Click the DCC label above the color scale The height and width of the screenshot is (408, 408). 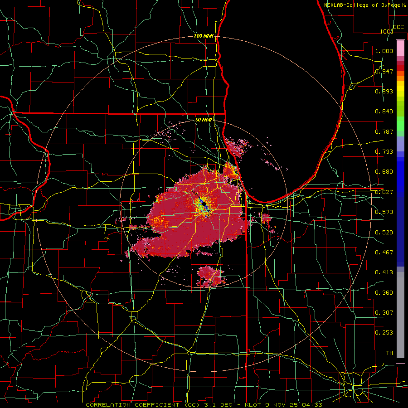pos(398,27)
